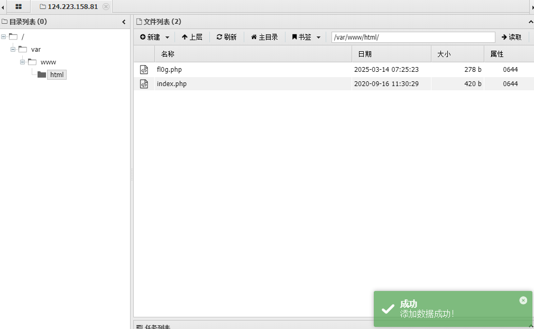Select the html folder in the tree

[x=57, y=75]
